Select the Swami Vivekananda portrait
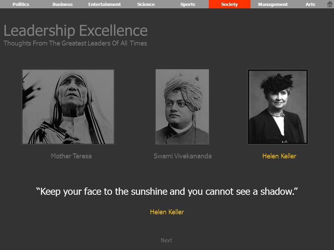Viewport: 334px width, 250px height. point(182,107)
